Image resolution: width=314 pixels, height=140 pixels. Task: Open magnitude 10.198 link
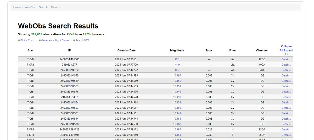point(177,97)
